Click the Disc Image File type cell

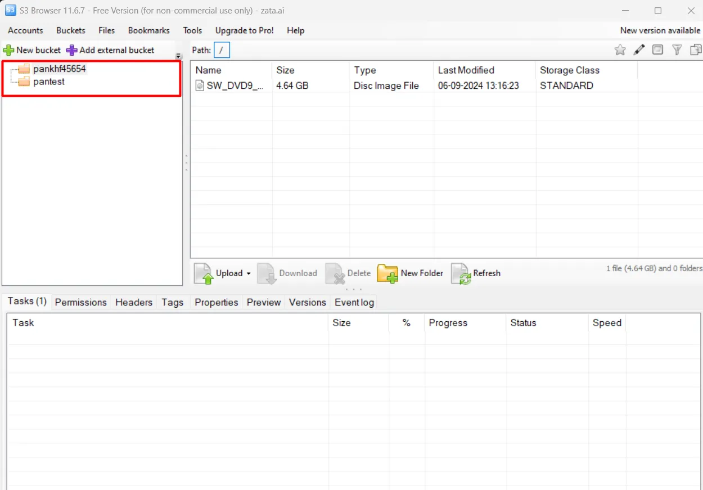tap(386, 86)
